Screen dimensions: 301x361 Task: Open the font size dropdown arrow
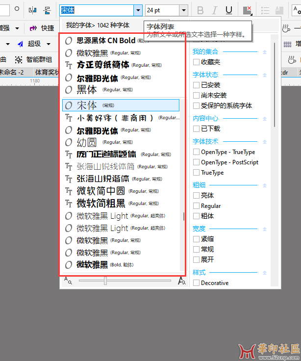[184, 10]
